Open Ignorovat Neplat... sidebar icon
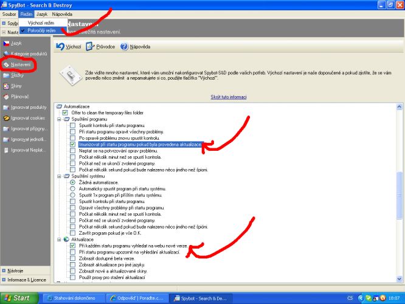Screen dimensions: 405x304 point(6,150)
